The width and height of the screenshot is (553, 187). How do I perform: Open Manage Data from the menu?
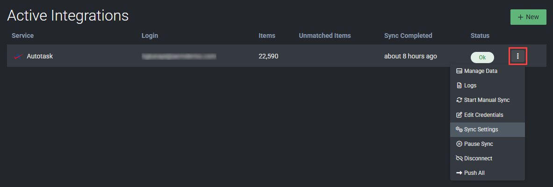(x=481, y=71)
